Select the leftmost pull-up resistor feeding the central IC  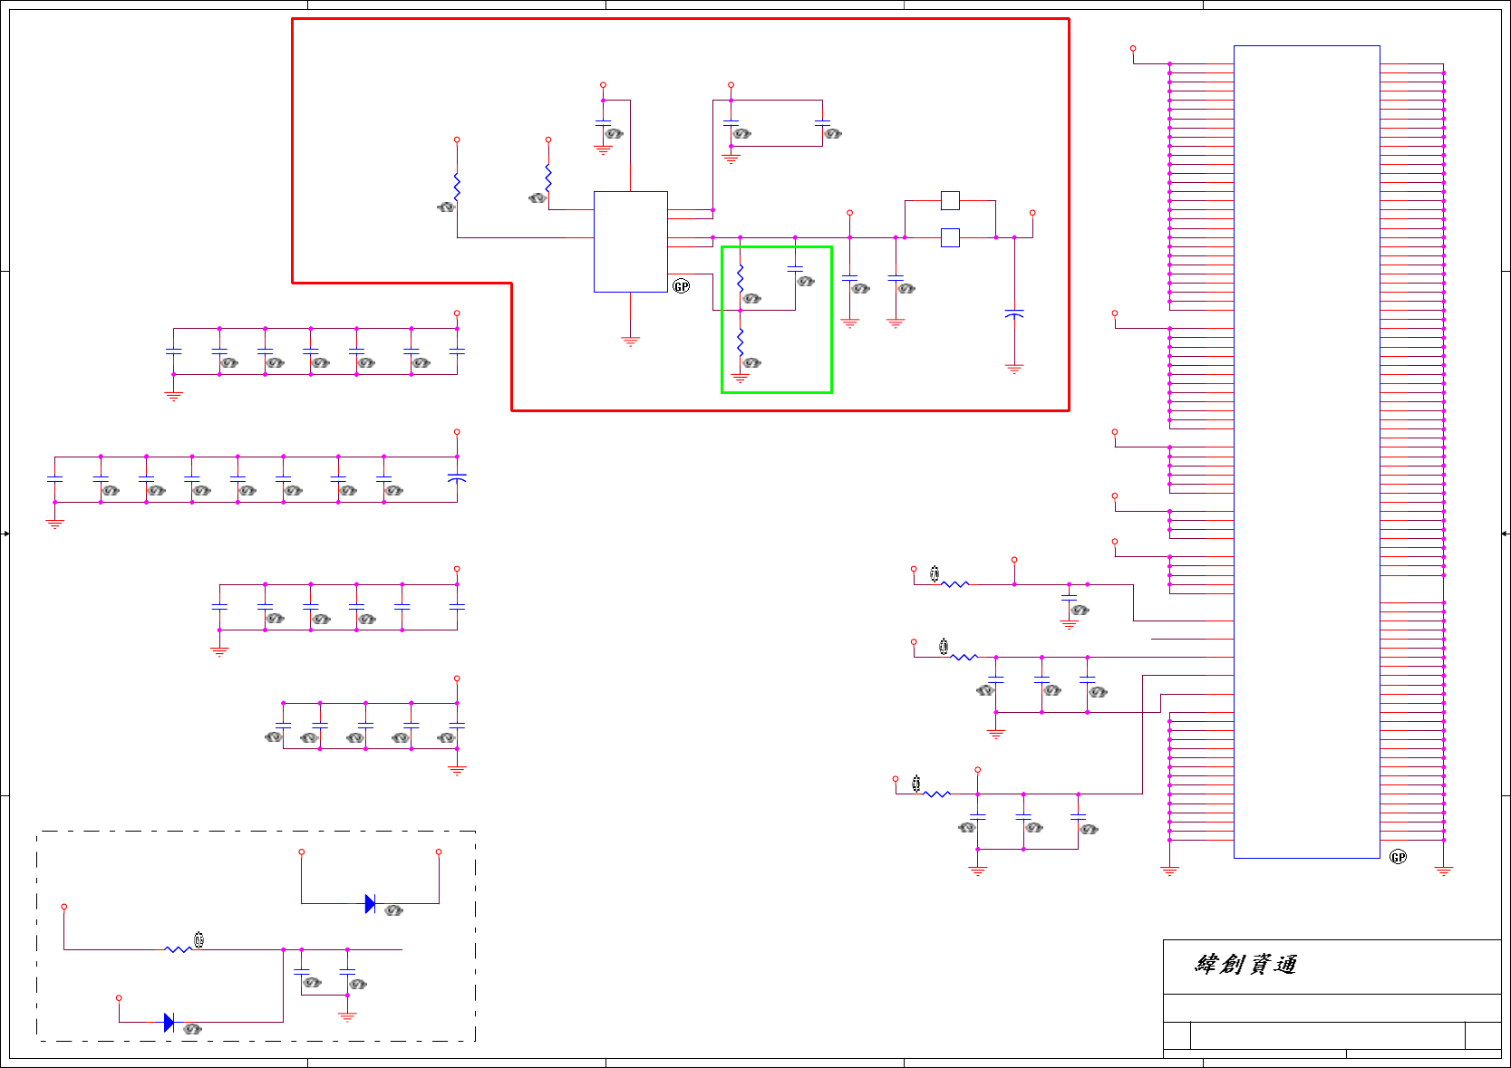click(x=457, y=187)
